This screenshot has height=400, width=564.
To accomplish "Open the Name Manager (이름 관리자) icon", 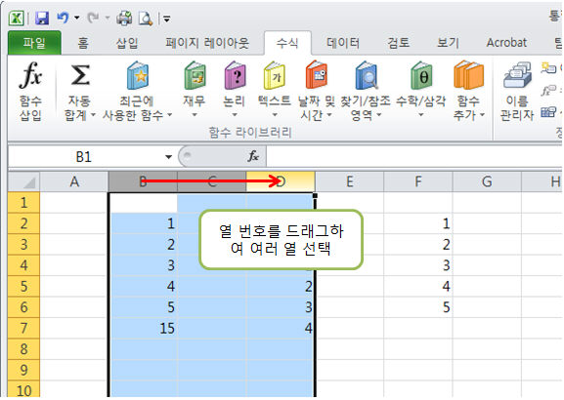I will pyautogui.click(x=517, y=75).
